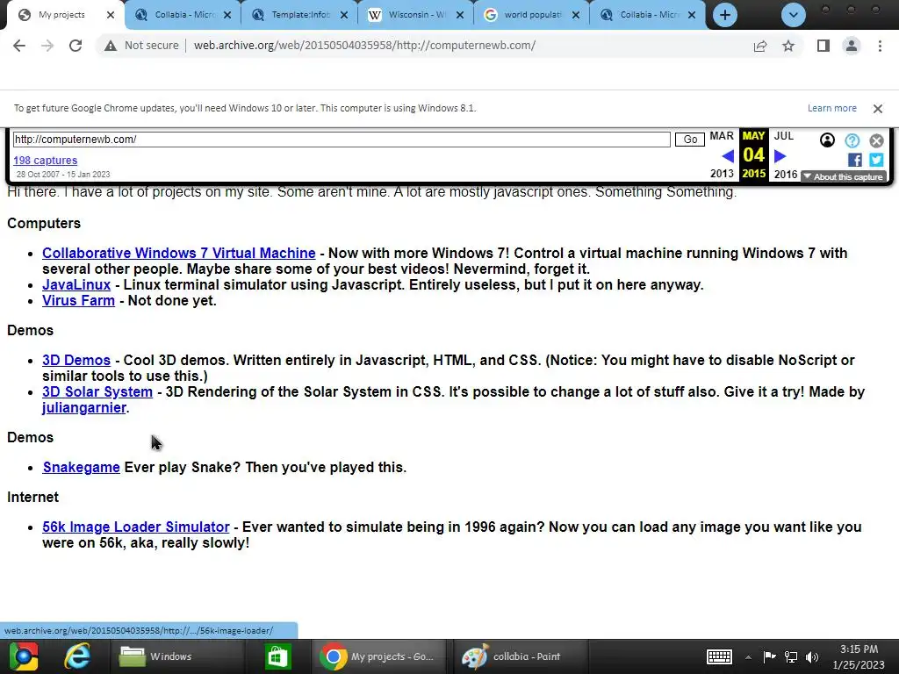This screenshot has height=674, width=899.
Task: Open the JavaLinux link
Action: point(76,284)
